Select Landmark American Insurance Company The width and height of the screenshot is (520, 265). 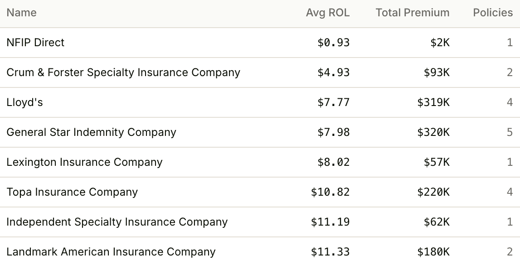(x=260, y=251)
